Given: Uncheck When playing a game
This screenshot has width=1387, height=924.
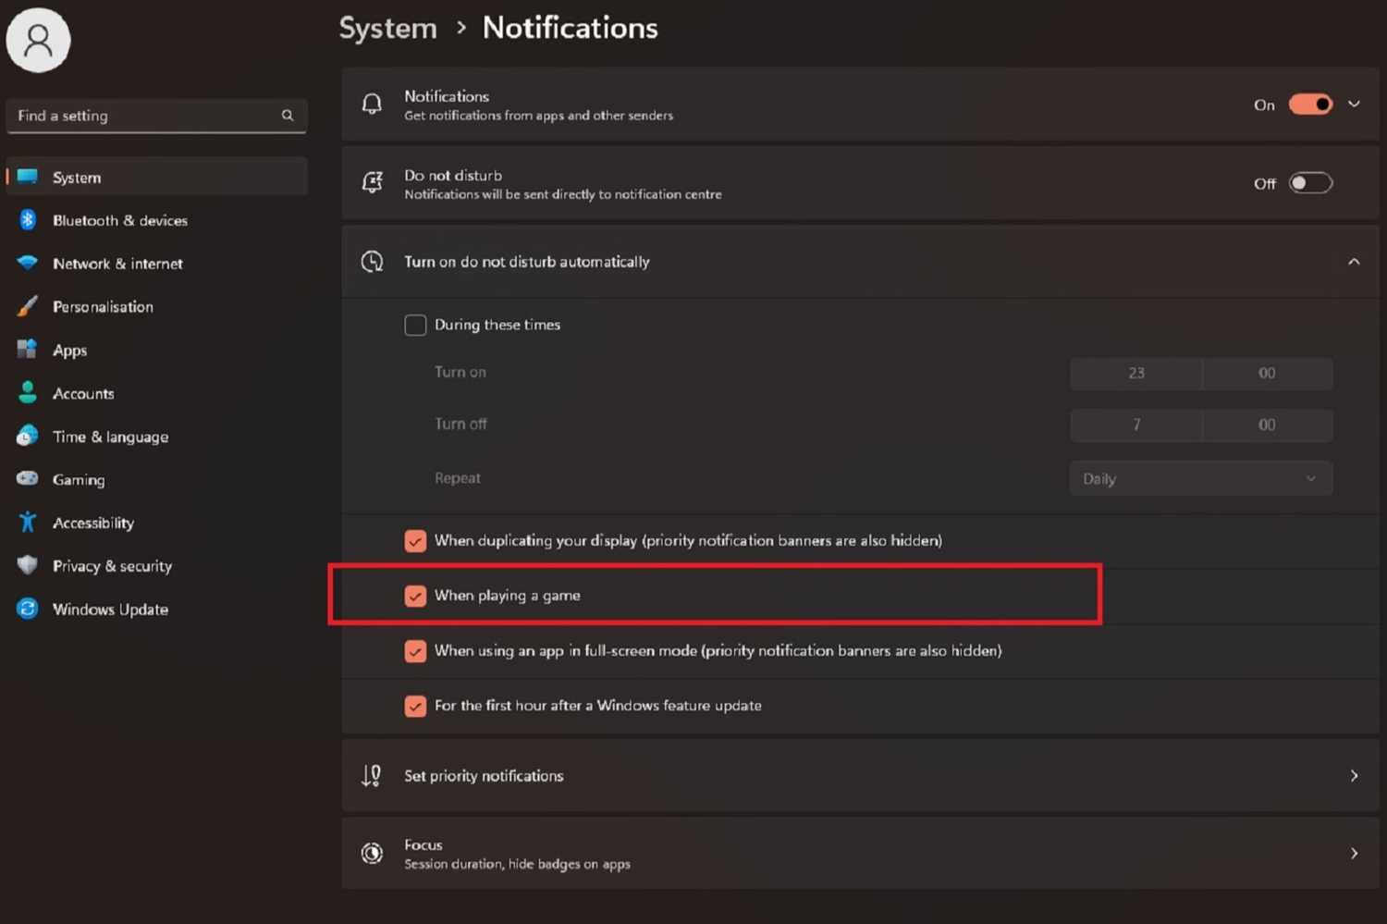Looking at the screenshot, I should (x=415, y=596).
